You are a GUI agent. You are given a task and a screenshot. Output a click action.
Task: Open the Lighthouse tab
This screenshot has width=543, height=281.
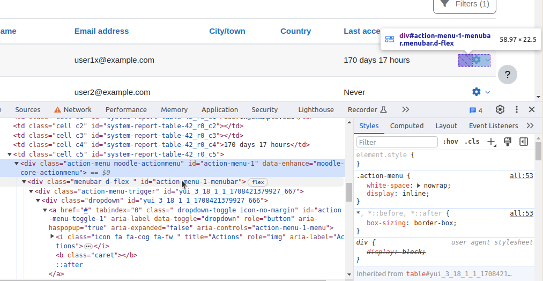tap(316, 109)
